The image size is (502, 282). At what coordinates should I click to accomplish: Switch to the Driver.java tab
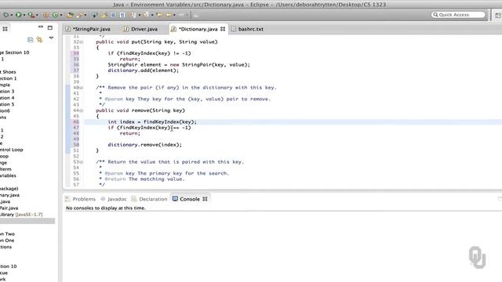coord(144,29)
